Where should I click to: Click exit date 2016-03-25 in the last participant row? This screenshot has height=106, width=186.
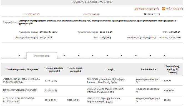pos(73,100)
